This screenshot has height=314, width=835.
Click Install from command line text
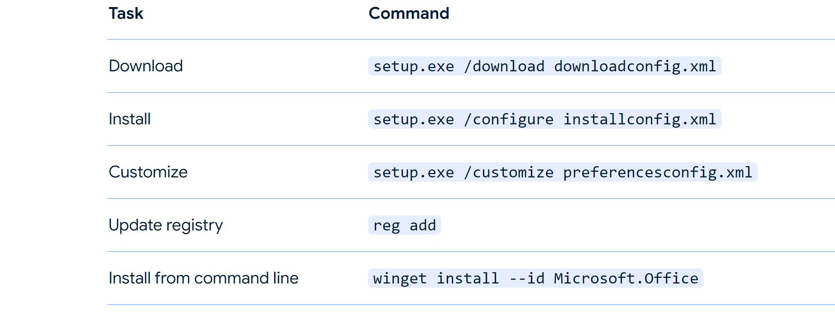pyautogui.click(x=204, y=278)
